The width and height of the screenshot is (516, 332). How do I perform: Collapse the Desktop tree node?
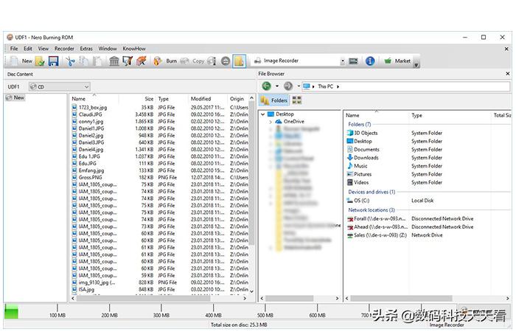[263, 114]
